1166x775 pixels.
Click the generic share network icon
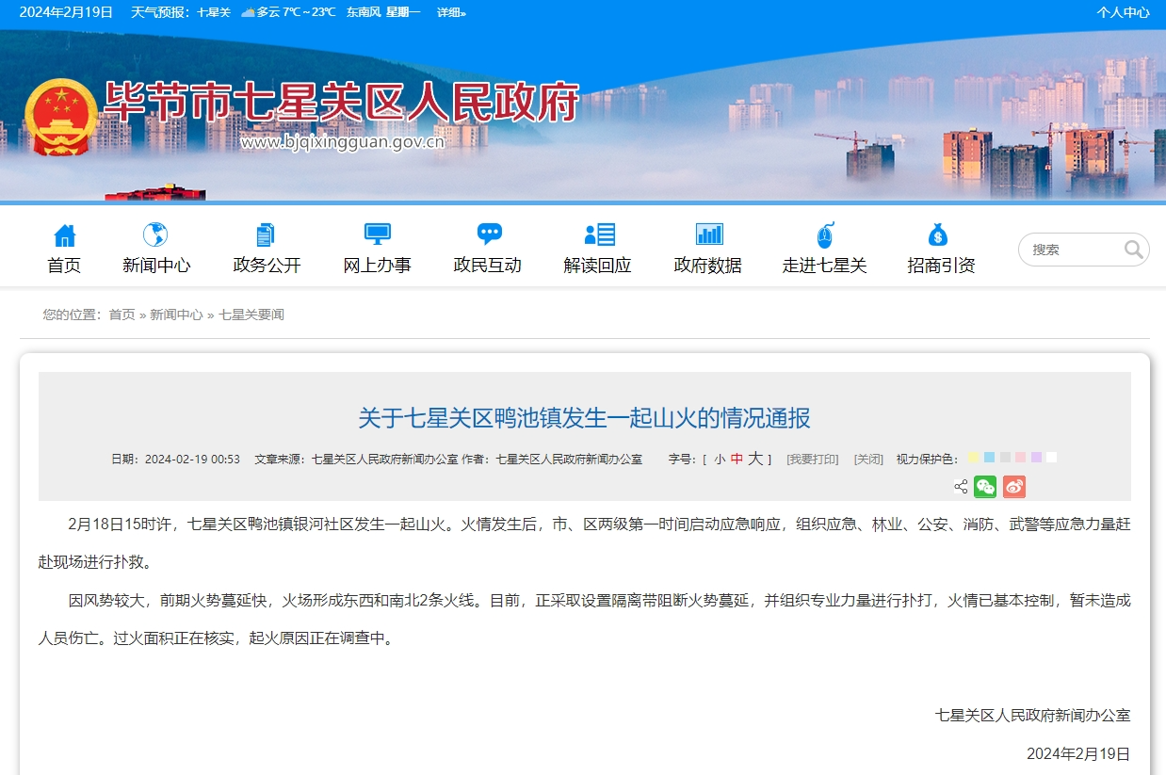click(962, 487)
